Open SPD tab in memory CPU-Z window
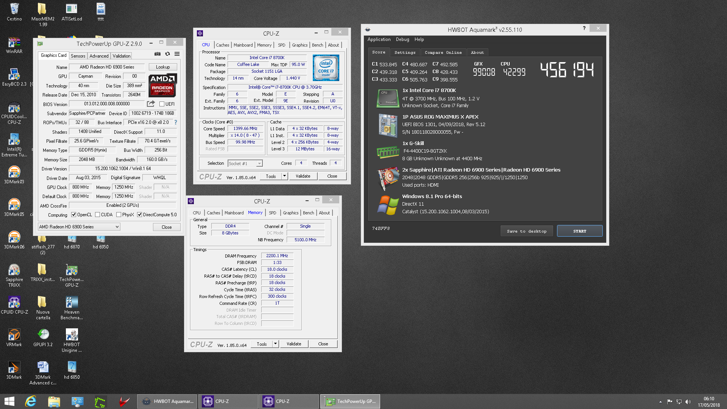727x409 pixels. click(x=273, y=213)
